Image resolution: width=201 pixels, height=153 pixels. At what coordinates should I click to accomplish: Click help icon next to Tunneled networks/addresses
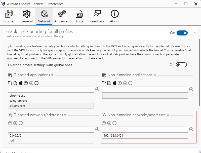click(65, 115)
